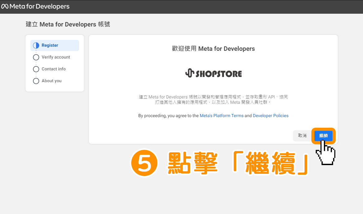Open the Meta's Platform Terms link
The height and width of the screenshot is (214, 363).
[x=221, y=116]
